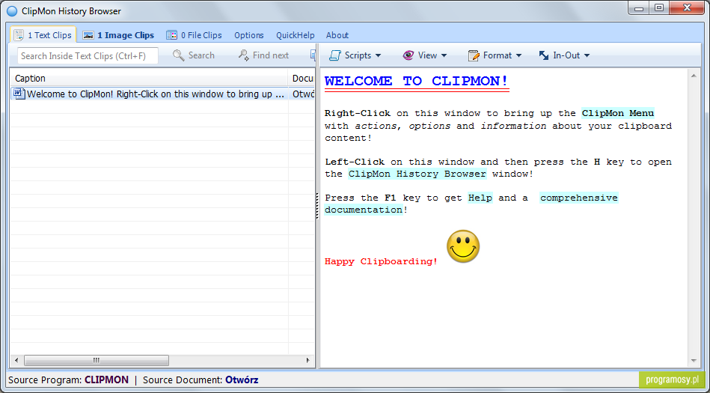Open the Options tab

tap(248, 35)
